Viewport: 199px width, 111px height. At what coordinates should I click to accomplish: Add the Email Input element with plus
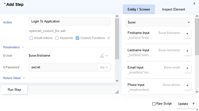187,68
